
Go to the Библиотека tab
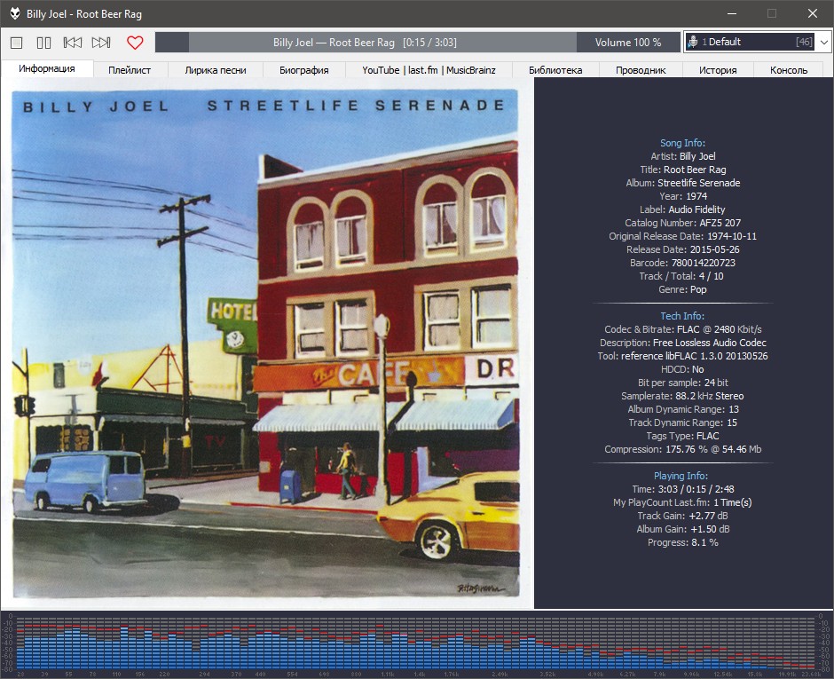pyautogui.click(x=555, y=70)
